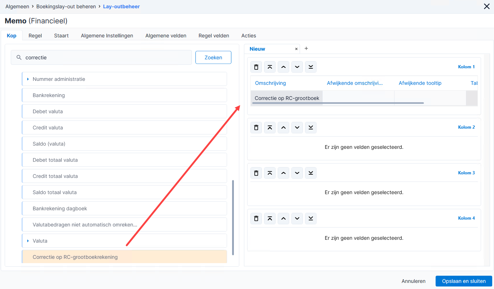The width and height of the screenshot is (494, 289).
Task: Select the Bankrekening dagboek field
Action: 124,208
